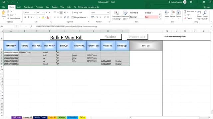Open the Text number format dropdown
This screenshot has height=119, width=213.
point(108,13)
